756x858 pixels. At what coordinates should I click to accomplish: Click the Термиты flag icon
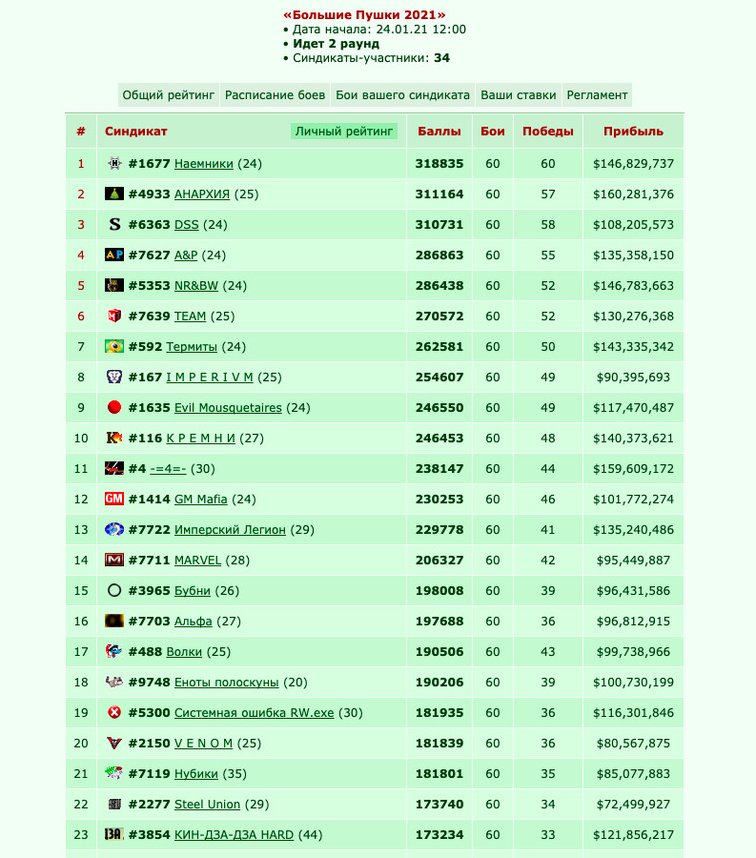click(x=114, y=346)
